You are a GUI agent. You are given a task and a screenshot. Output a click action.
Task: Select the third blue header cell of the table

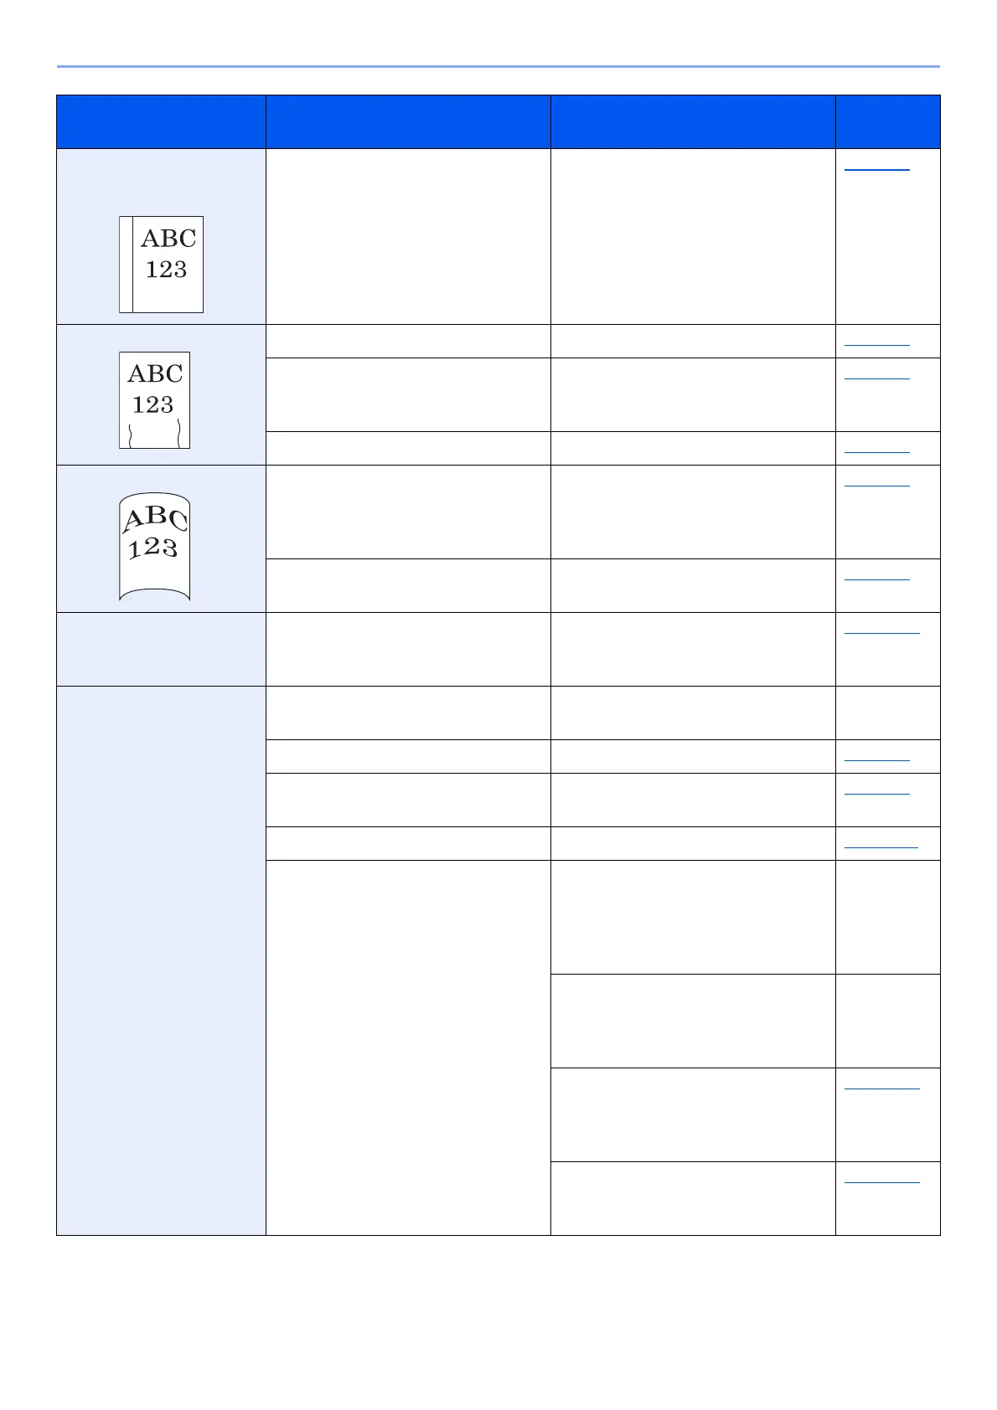click(693, 121)
